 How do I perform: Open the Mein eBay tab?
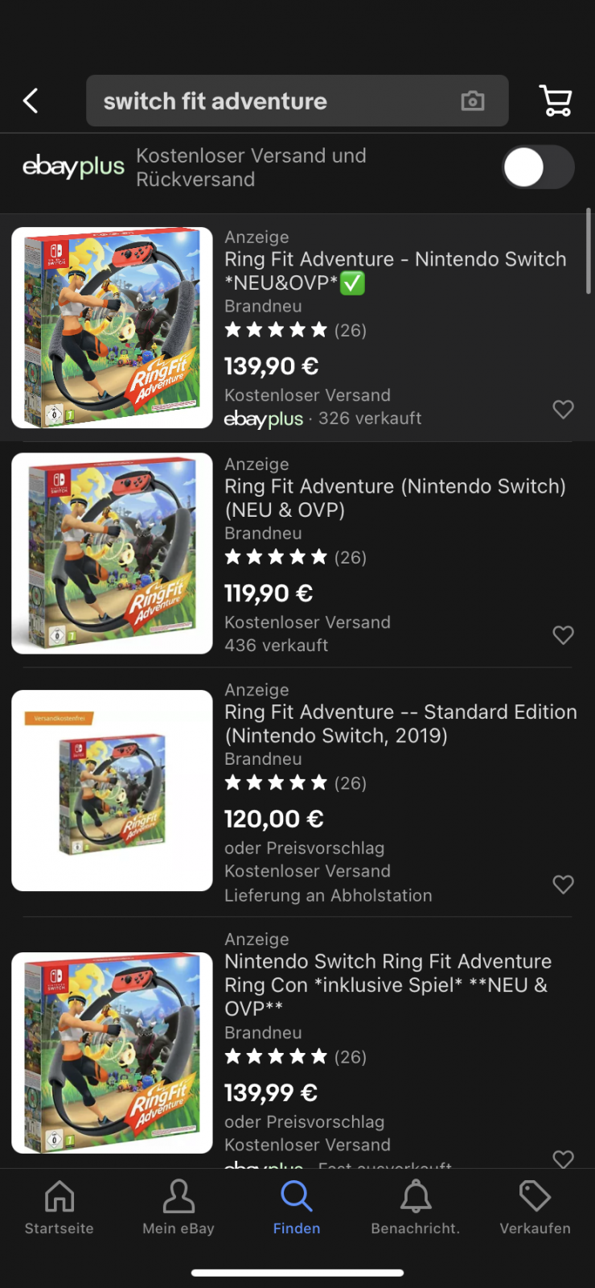pos(178,1206)
